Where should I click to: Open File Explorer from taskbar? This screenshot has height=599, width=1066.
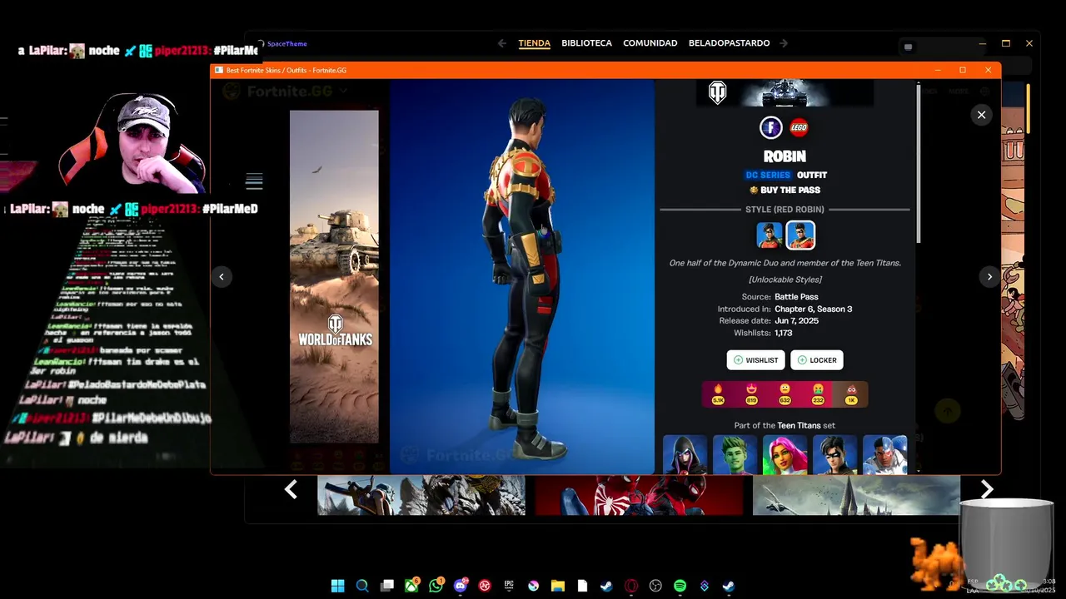pyautogui.click(x=558, y=586)
